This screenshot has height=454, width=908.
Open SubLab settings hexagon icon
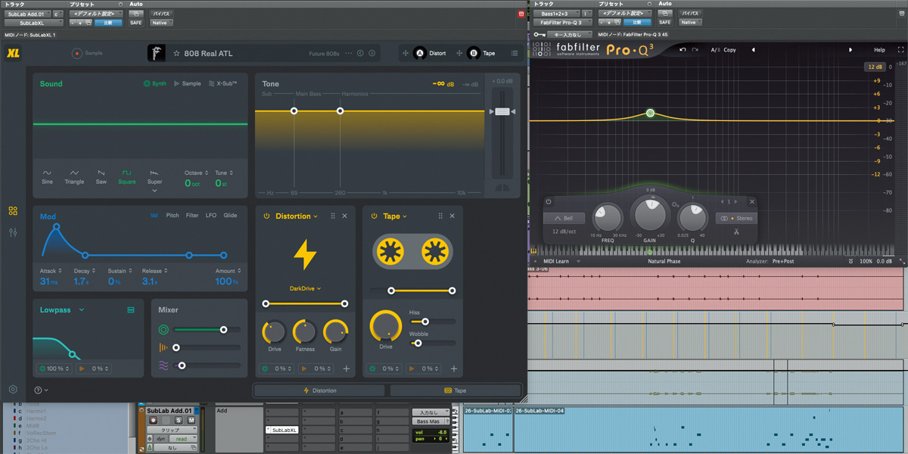point(13,390)
